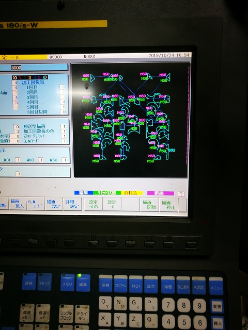Select the メモリ memory mode key

pyautogui.click(x=68, y=283)
